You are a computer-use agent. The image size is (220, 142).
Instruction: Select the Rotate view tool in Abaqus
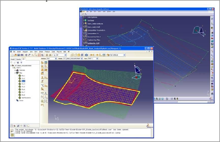[x=29, y=55]
